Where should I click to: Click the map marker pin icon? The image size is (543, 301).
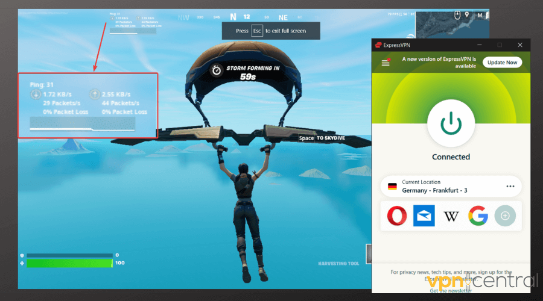(467, 14)
